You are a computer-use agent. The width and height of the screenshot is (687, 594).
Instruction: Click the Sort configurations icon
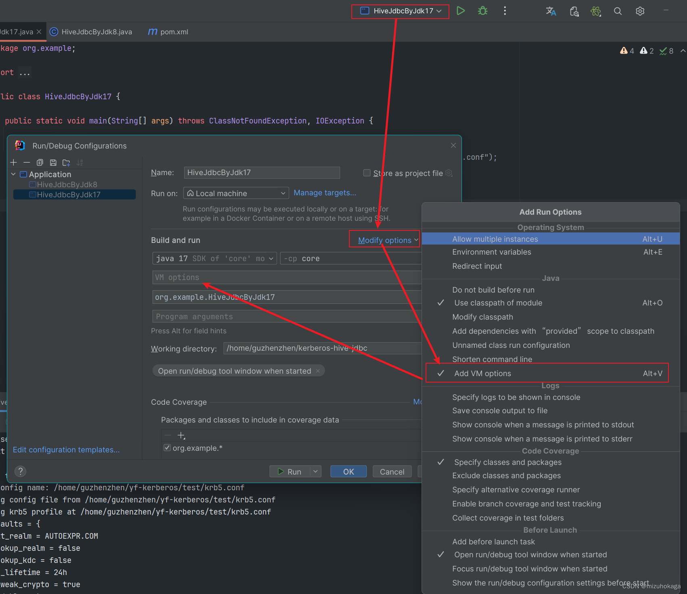coord(79,163)
